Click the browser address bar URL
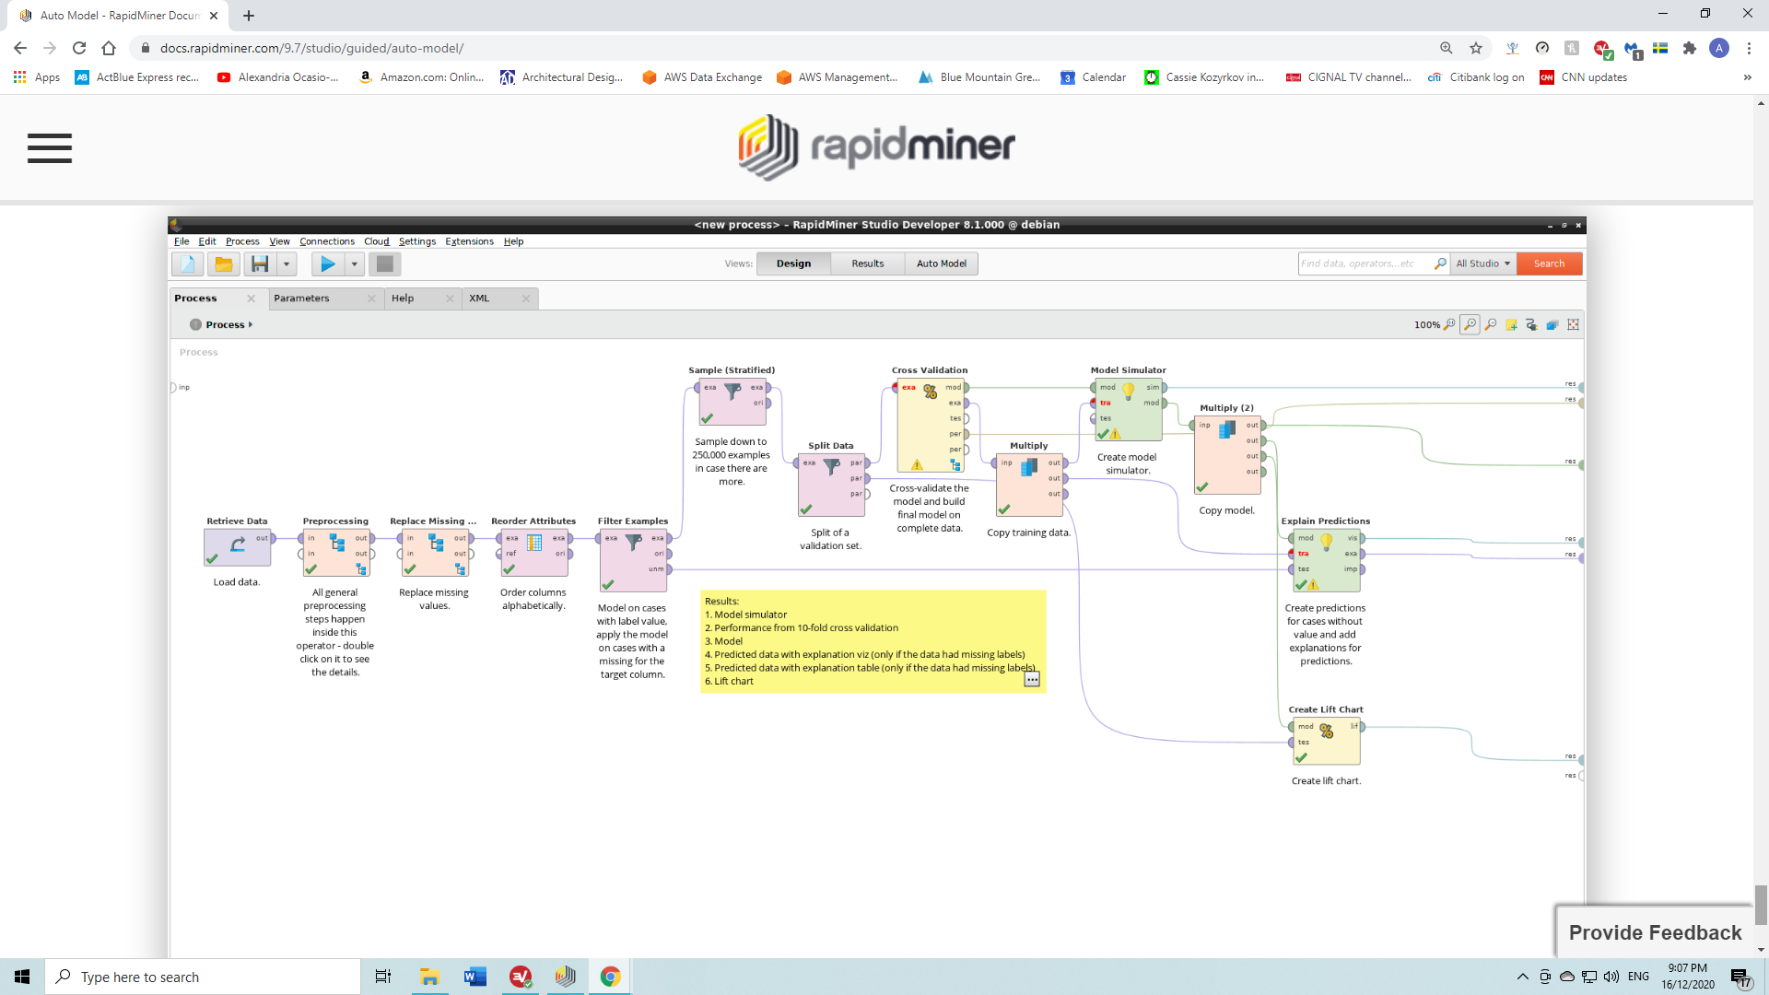The image size is (1769, 995). 311,48
